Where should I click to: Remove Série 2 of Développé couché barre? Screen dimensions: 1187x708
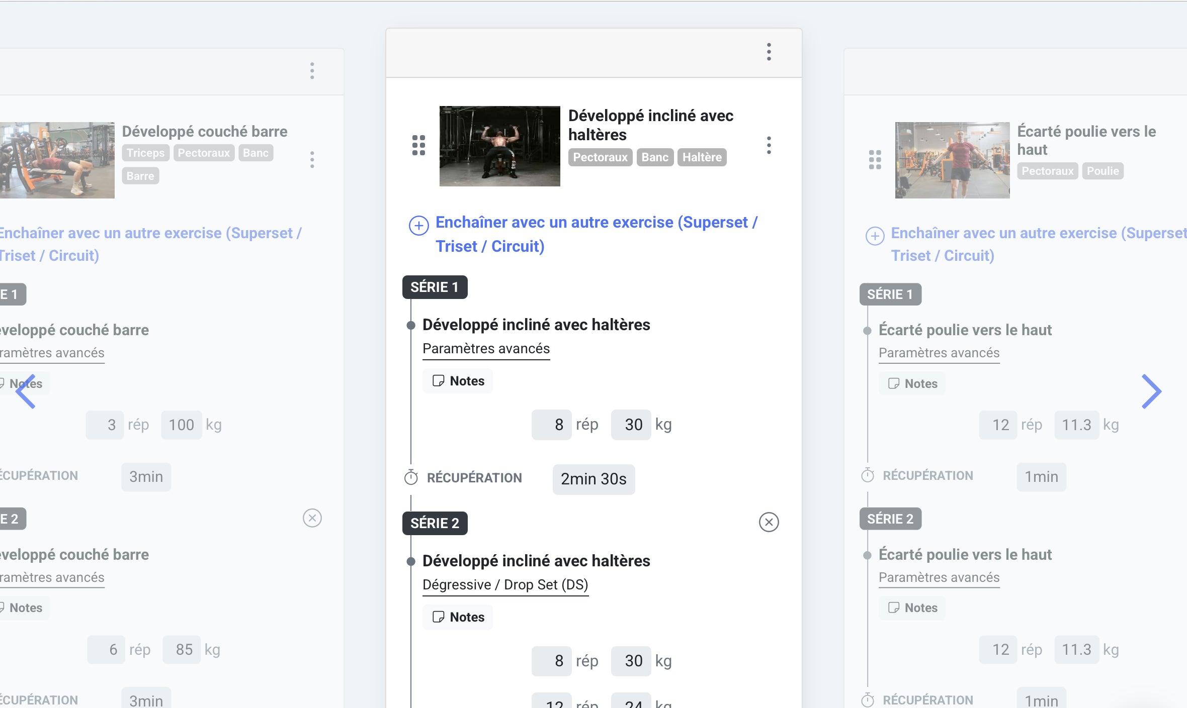pyautogui.click(x=312, y=518)
